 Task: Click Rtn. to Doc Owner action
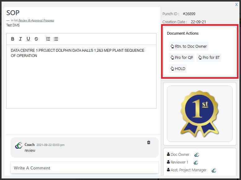(x=189, y=46)
